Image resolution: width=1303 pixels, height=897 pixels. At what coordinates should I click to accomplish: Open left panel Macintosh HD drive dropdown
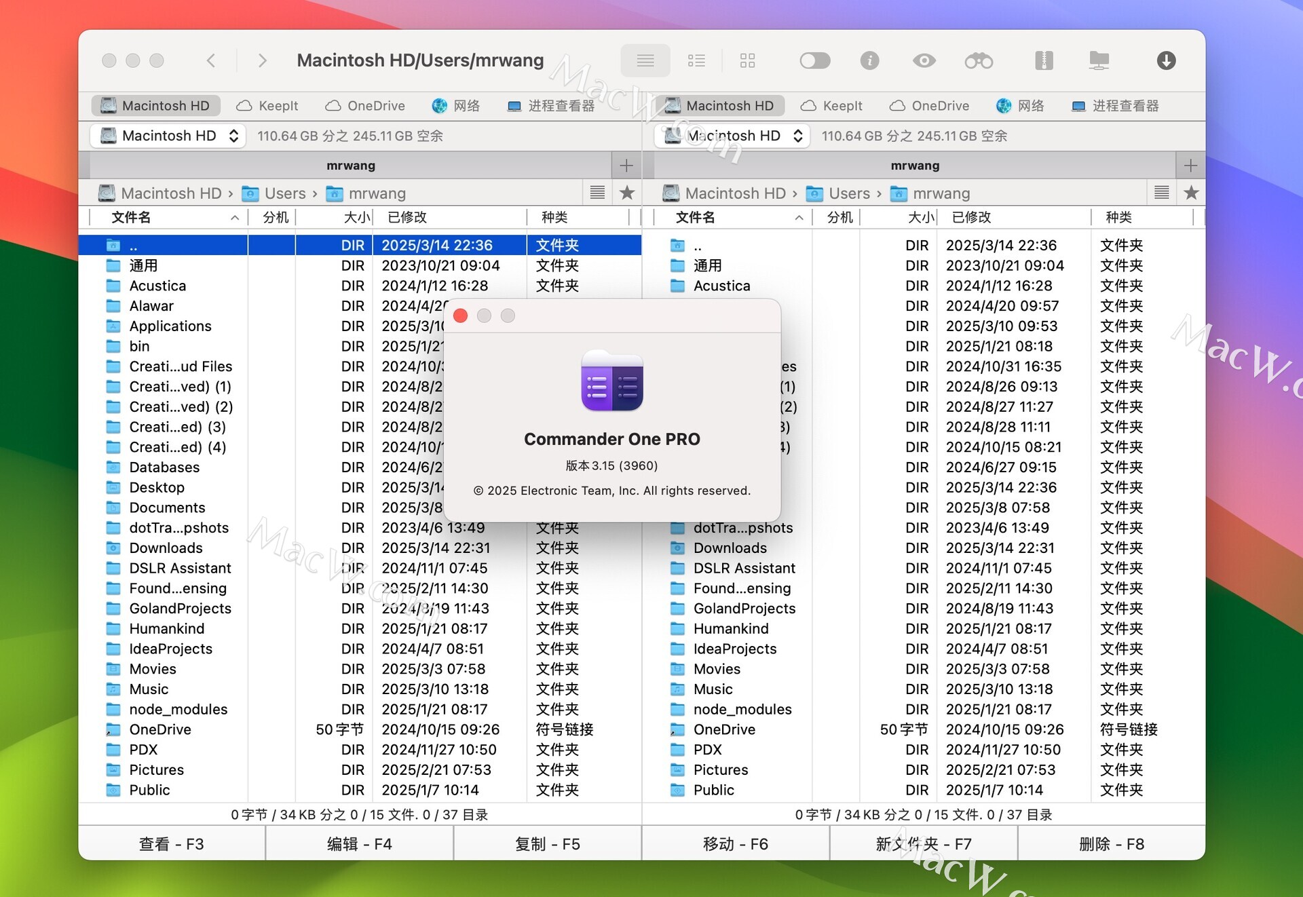pyautogui.click(x=168, y=136)
